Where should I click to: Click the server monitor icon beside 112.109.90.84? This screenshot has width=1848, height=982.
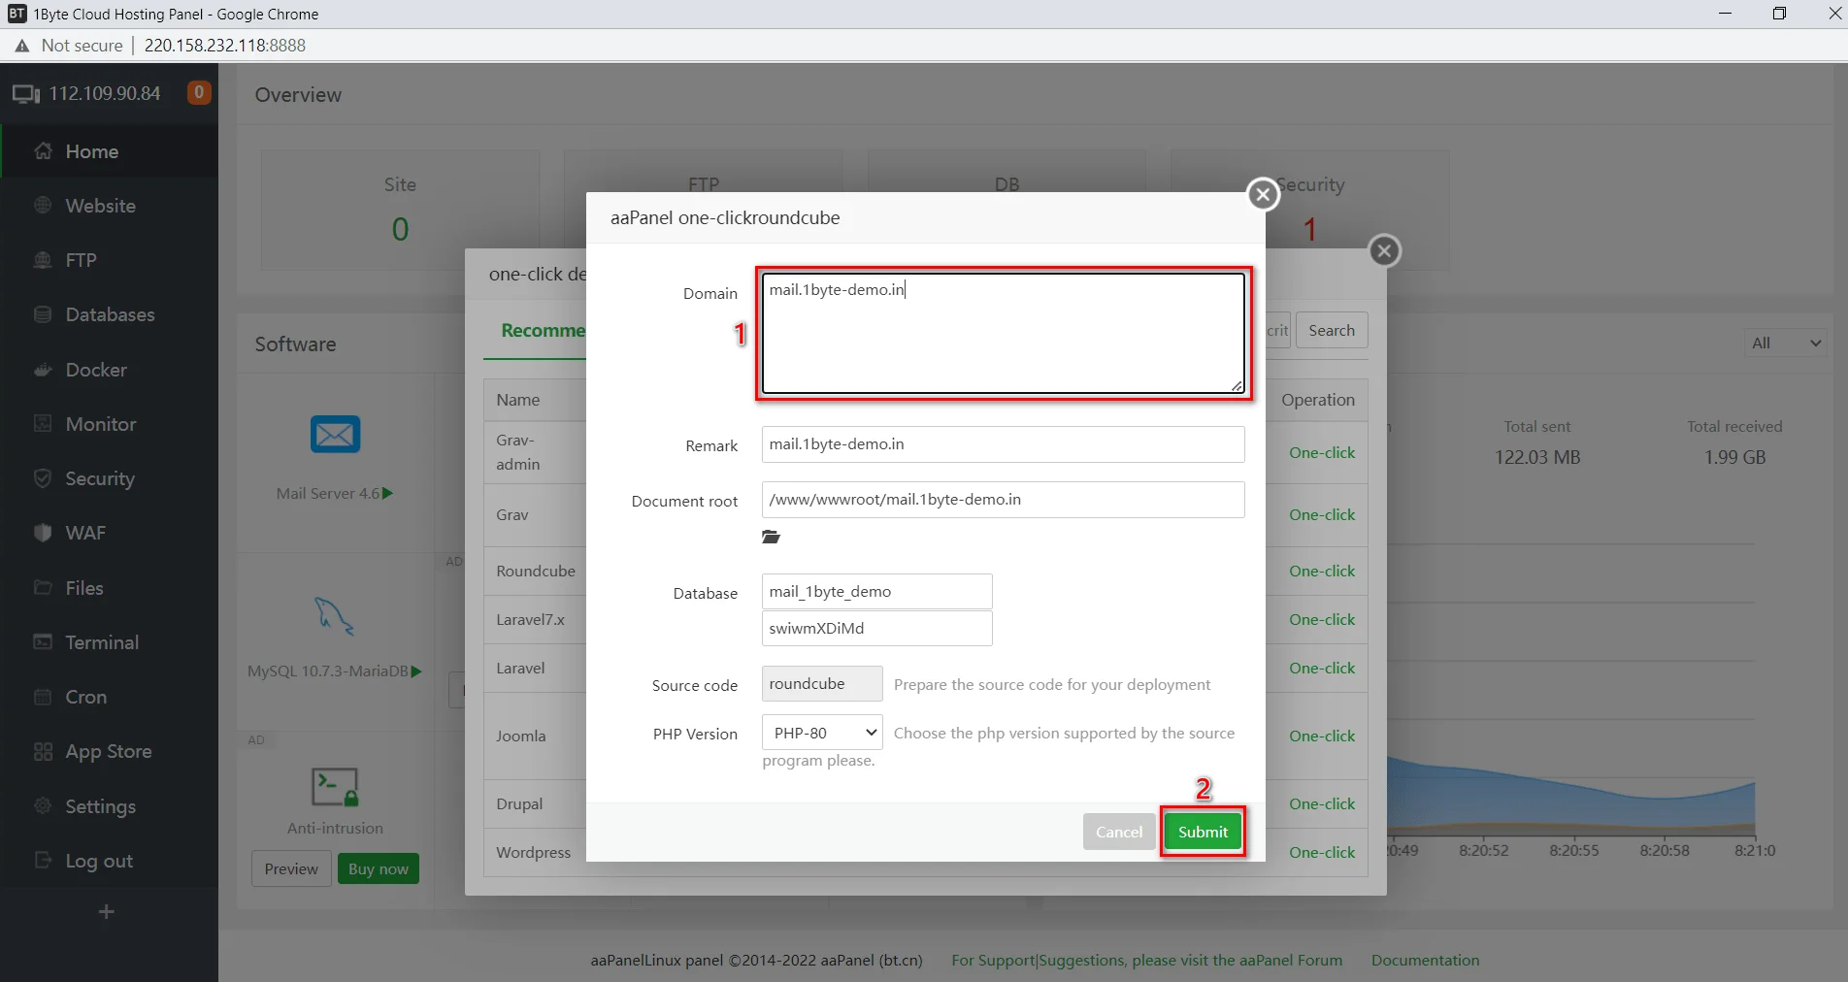coord(26,94)
